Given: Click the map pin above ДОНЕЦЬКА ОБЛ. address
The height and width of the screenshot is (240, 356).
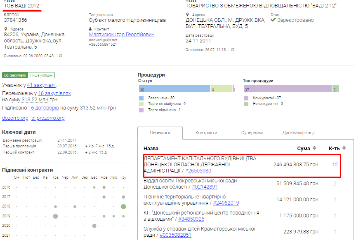Looking at the screenshot, I should tap(187, 14).
